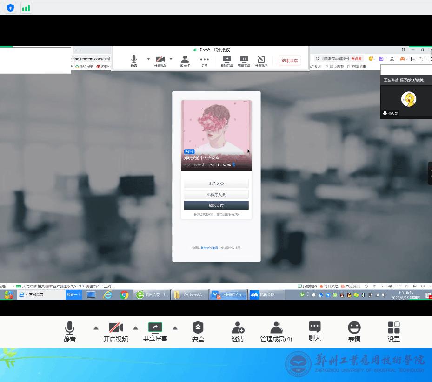Viewport: 432px width, 382px height.
Task: Click the yellow duck avatar thumbnail
Action: coord(408,99)
